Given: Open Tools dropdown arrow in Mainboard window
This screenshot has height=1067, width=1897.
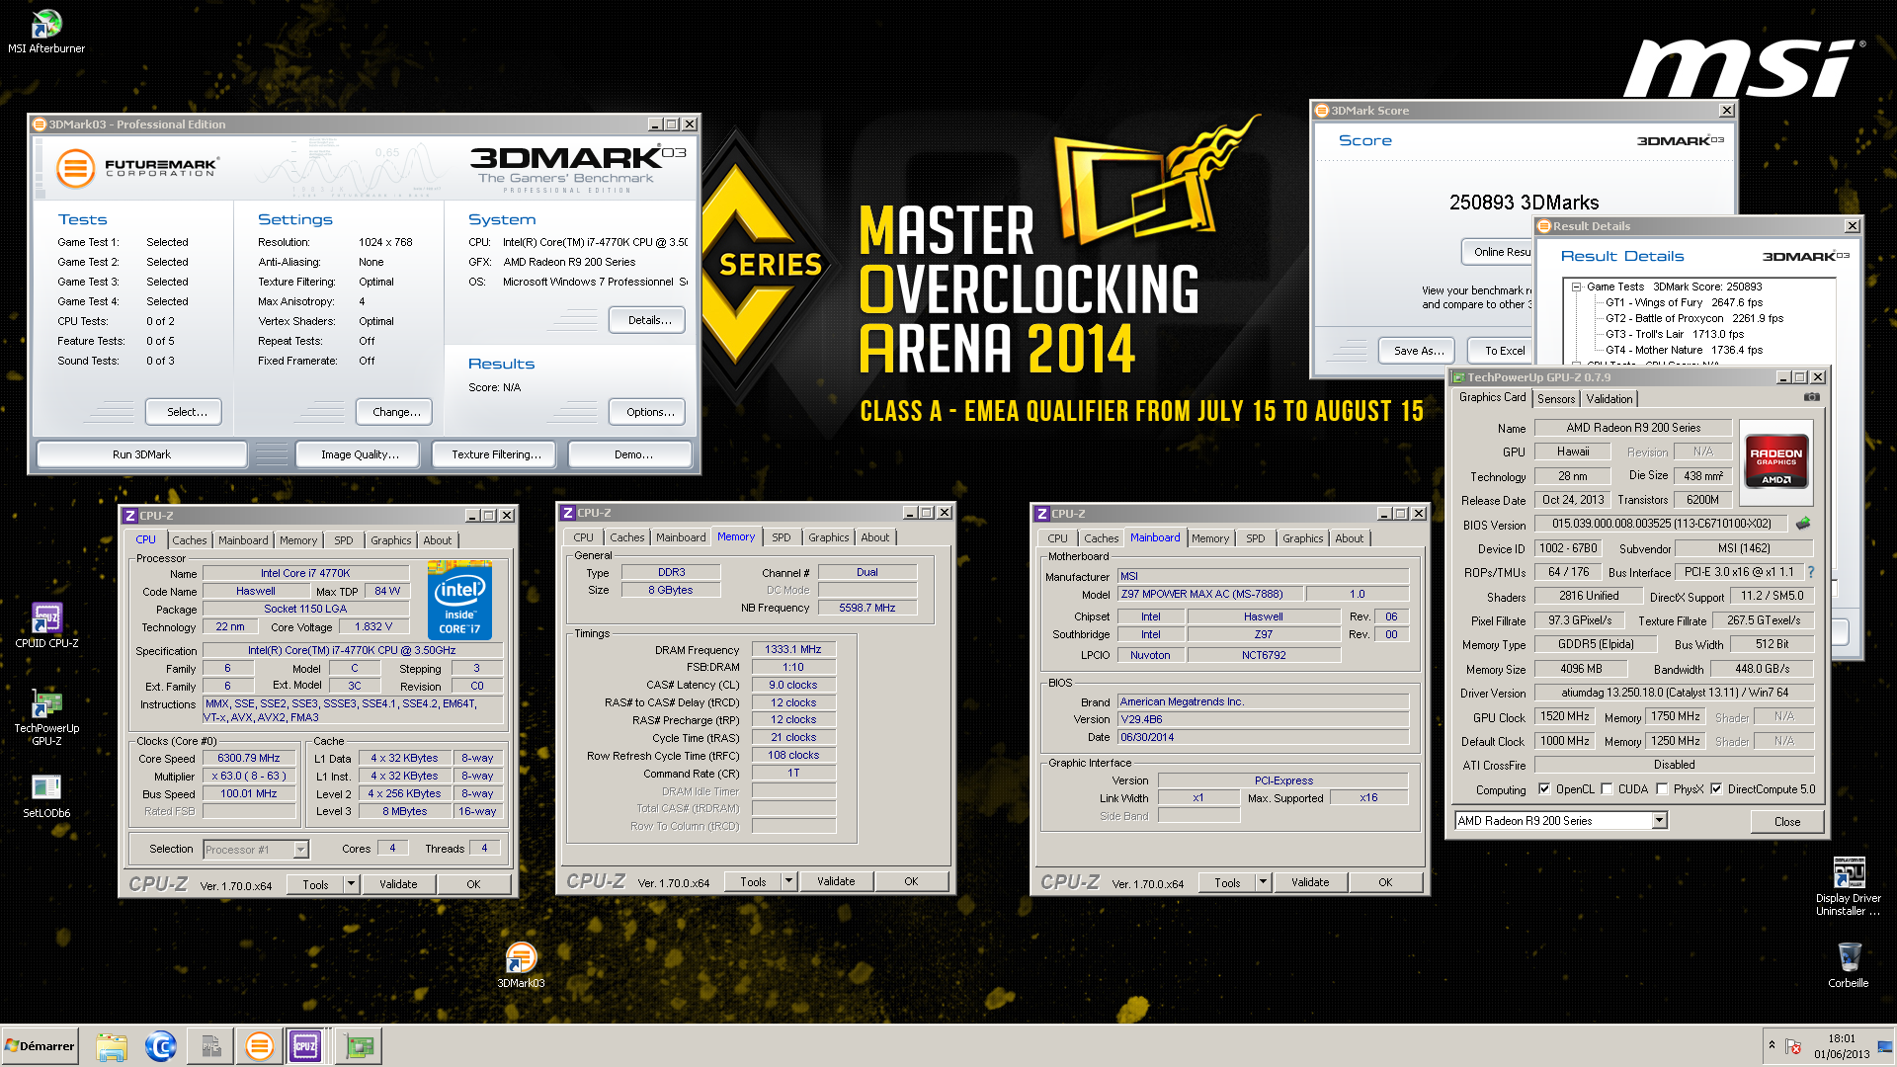Looking at the screenshot, I should (x=1263, y=882).
